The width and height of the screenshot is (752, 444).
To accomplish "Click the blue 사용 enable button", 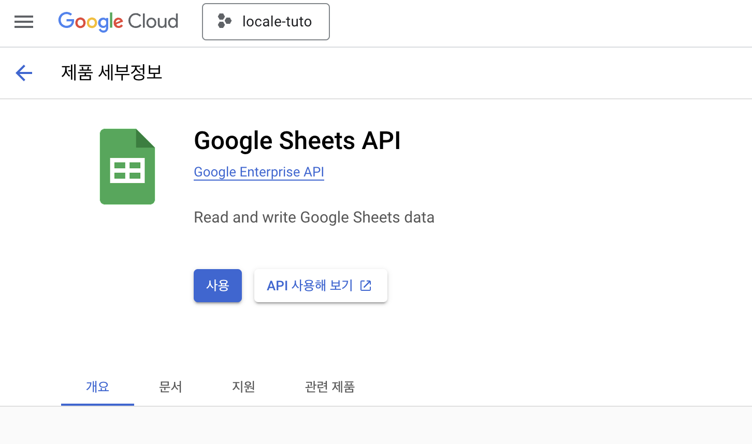I will click(218, 286).
